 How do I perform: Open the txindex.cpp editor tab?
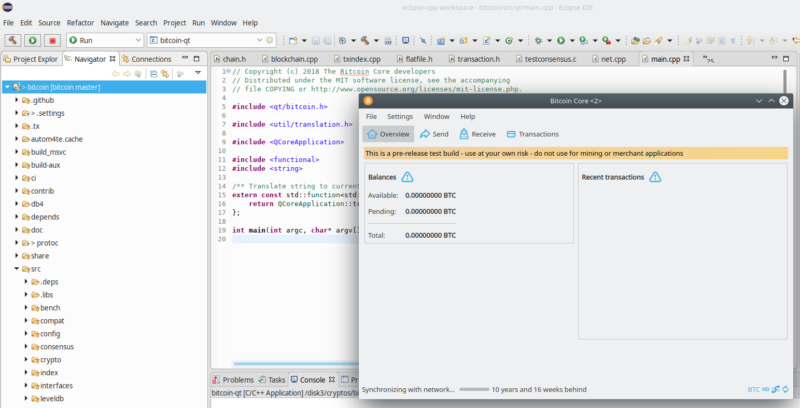pyautogui.click(x=357, y=59)
